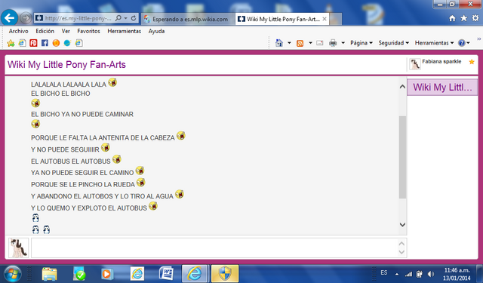
Task: Open the Facebook bookmark icon
Action: 45,43
